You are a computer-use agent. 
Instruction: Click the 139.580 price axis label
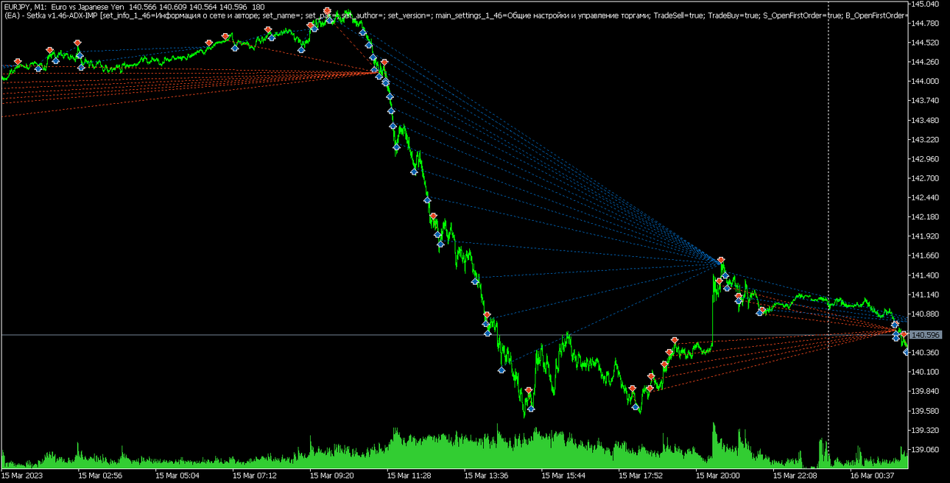(926, 411)
